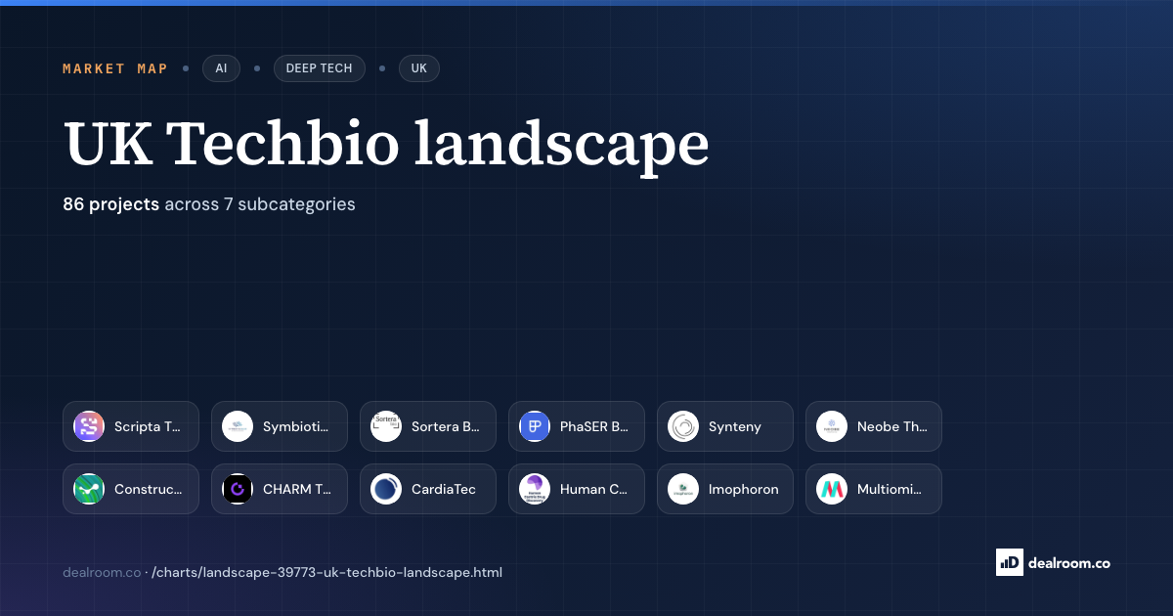Click the Synteny circular logo icon
The width and height of the screenshot is (1173, 616).
click(x=683, y=426)
